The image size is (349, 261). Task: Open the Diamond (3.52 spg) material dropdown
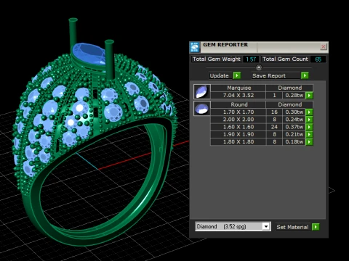click(266, 227)
